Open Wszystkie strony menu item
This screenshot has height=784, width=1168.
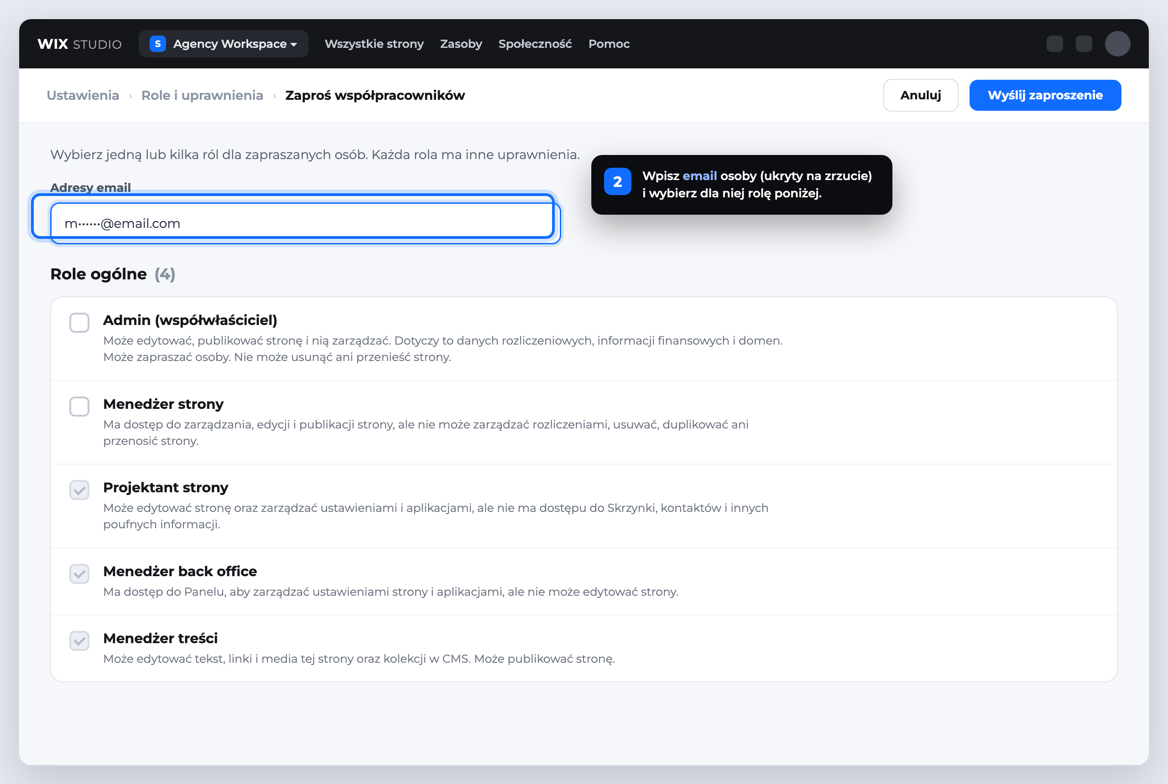click(x=374, y=44)
